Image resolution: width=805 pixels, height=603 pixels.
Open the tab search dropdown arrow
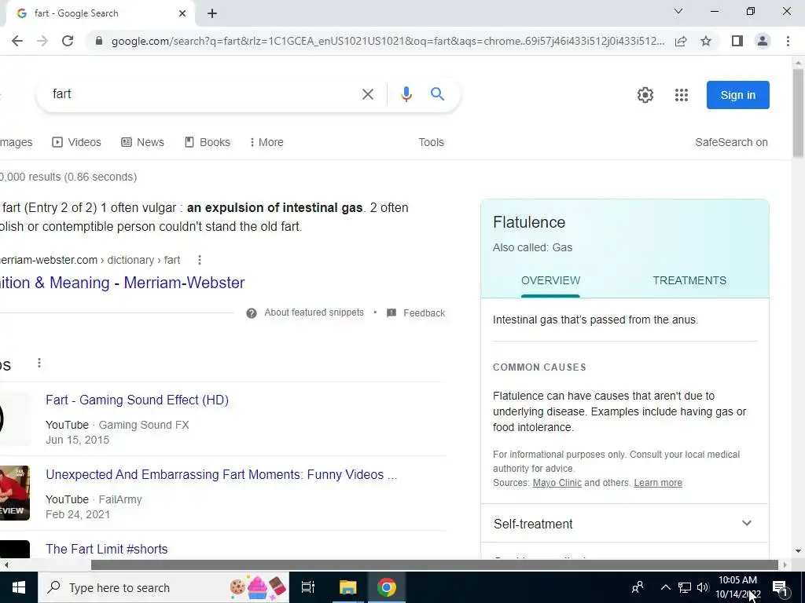coord(678,11)
